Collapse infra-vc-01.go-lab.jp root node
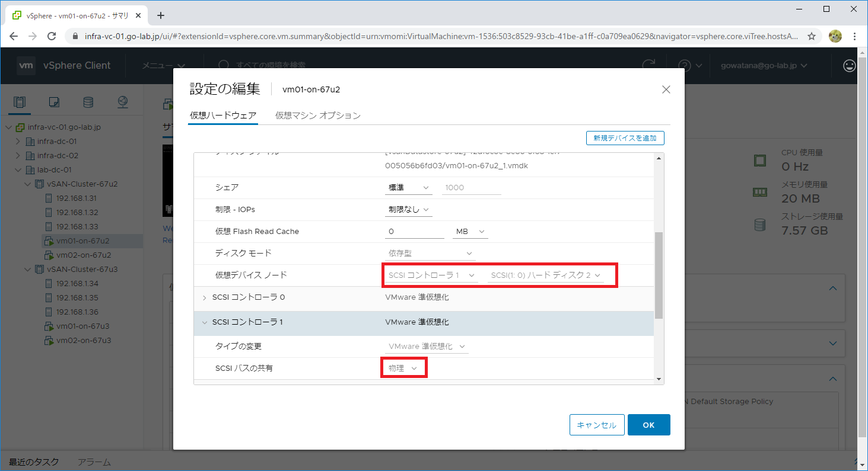Viewport: 868px width, 471px height. coord(8,127)
